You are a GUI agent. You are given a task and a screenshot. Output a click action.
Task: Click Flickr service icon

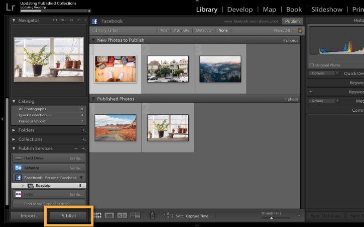pyautogui.click(x=18, y=194)
